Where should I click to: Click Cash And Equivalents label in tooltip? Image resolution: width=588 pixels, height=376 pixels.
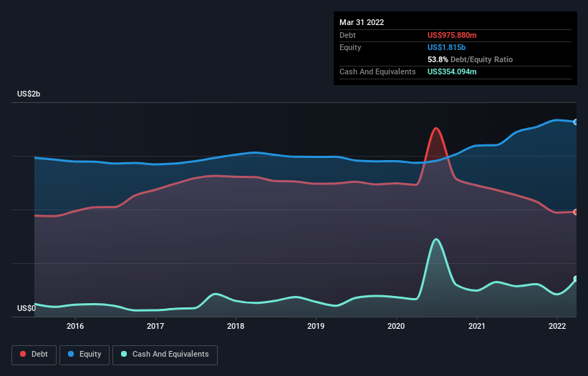[x=377, y=71]
